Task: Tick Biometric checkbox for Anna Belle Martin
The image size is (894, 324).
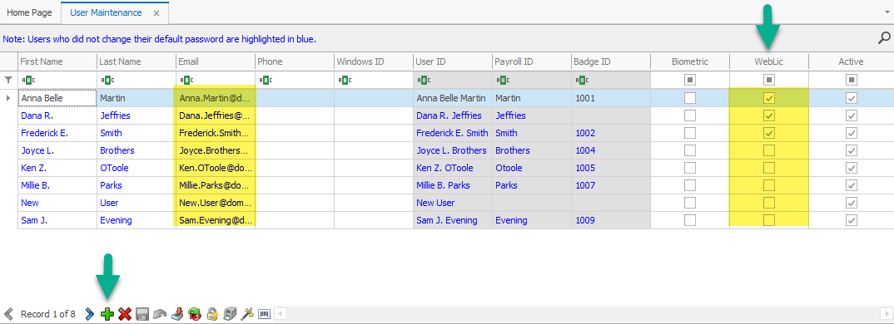Action: click(x=690, y=98)
